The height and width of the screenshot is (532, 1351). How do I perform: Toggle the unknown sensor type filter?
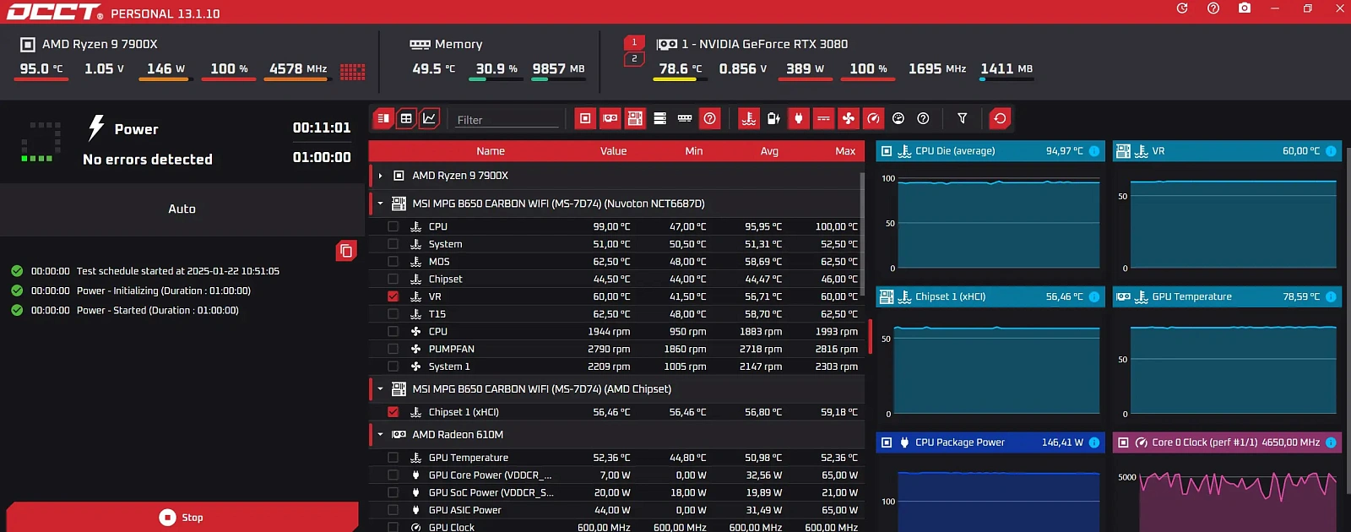pos(923,118)
